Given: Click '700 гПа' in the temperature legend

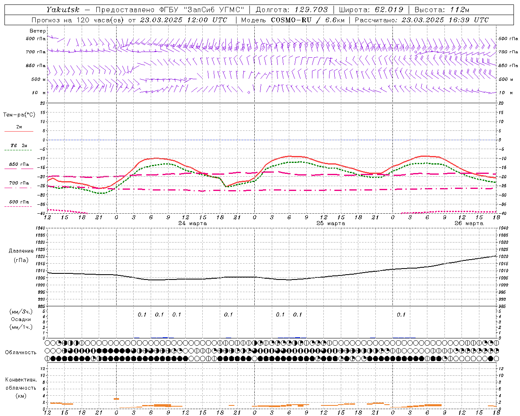Looking at the screenshot, I should click(x=19, y=183).
